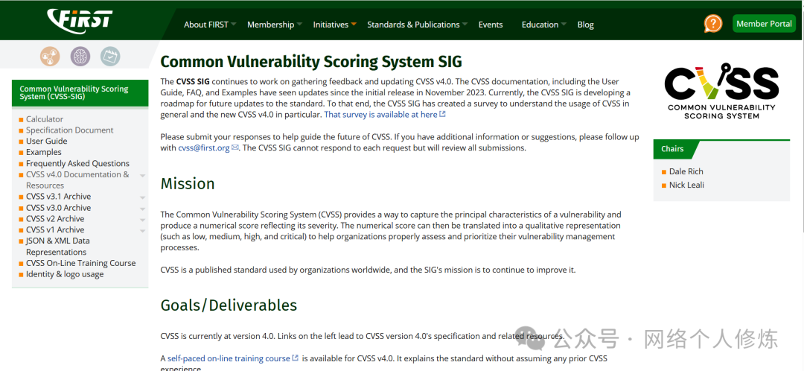Open CVSS v4.0 Documentation & Resources link

(x=77, y=180)
